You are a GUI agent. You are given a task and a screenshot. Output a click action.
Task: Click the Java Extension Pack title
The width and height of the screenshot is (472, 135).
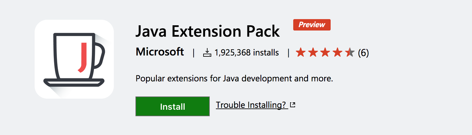click(208, 31)
